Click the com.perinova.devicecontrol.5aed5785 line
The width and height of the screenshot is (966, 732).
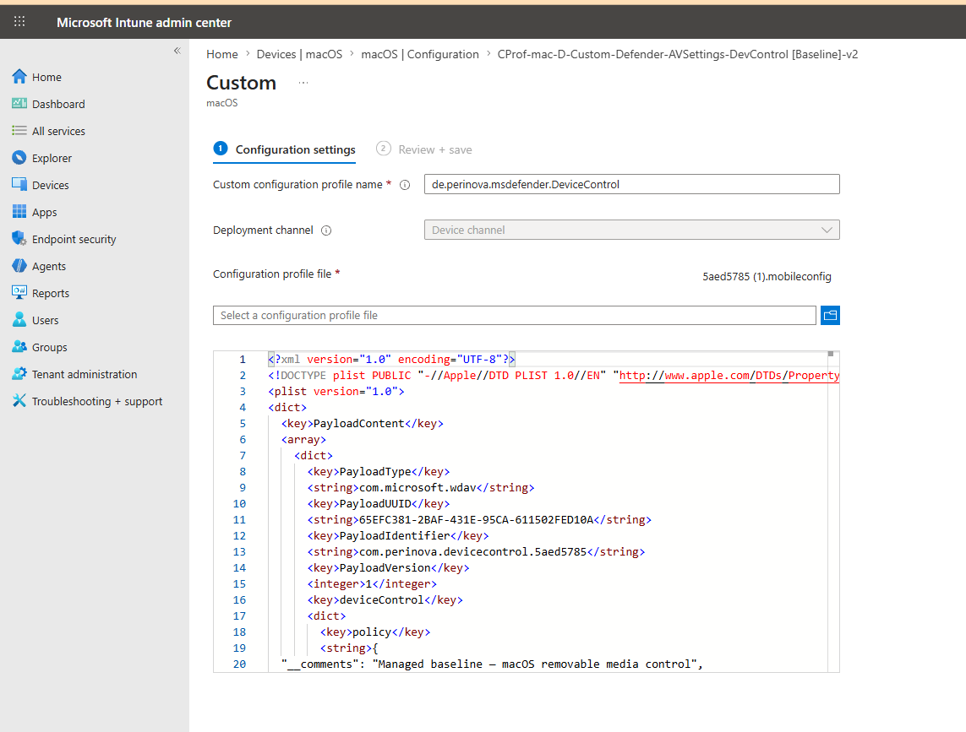(476, 551)
